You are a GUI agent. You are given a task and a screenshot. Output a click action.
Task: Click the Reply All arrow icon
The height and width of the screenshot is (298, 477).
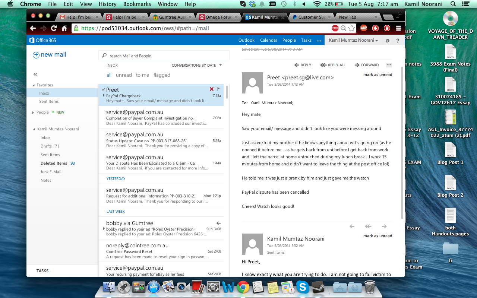click(323, 65)
